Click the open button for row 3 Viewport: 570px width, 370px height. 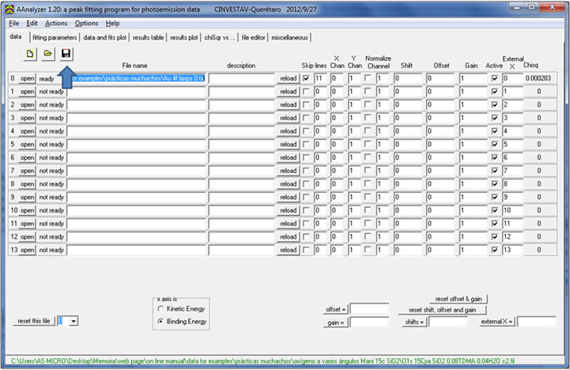point(27,119)
